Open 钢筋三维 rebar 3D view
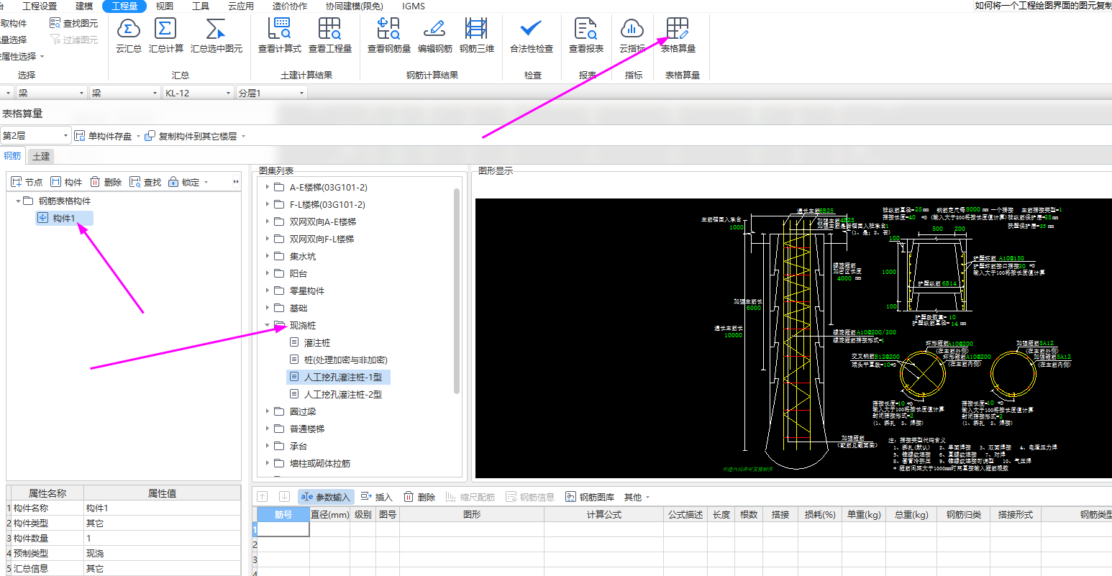This screenshot has height=576, width=1112. (x=476, y=35)
